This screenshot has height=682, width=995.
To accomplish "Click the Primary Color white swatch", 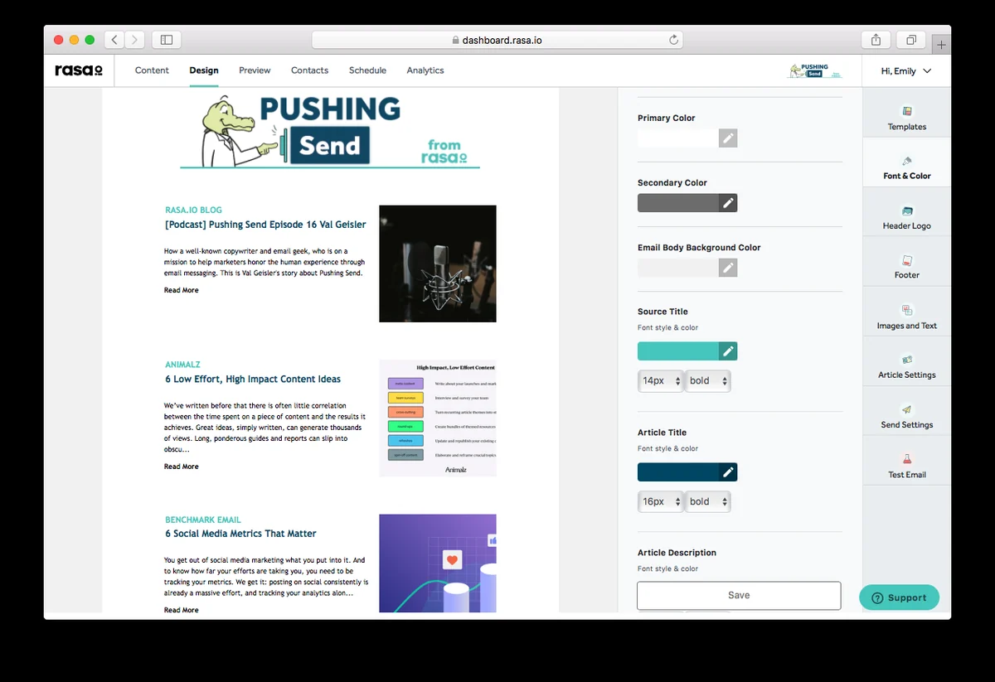I will tap(678, 138).
